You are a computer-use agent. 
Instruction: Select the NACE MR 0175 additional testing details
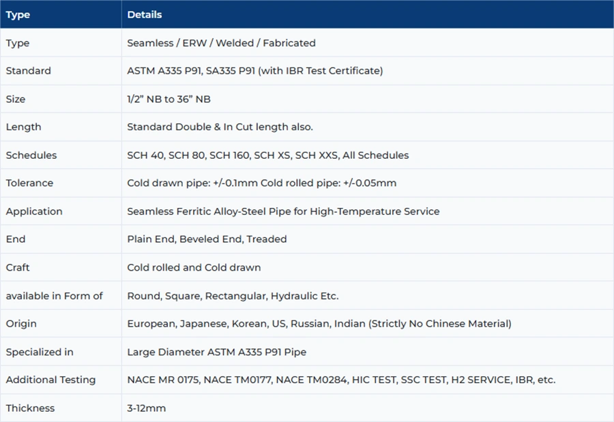(341, 380)
